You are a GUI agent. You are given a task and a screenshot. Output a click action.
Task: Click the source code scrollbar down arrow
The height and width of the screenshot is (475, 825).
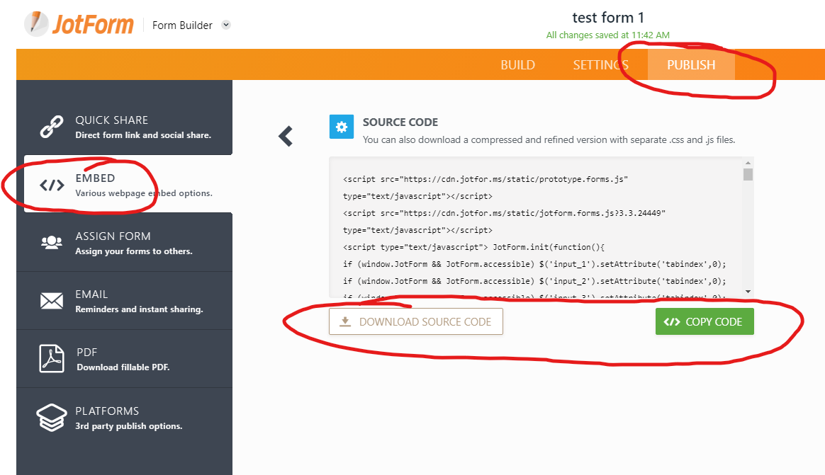click(748, 292)
